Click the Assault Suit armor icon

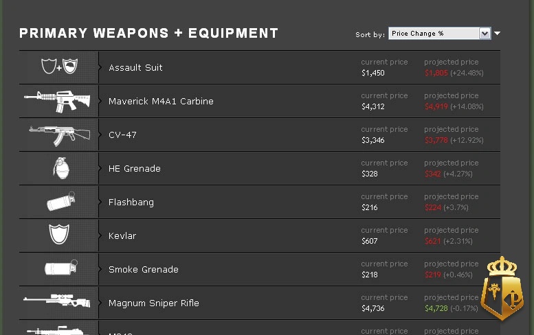60,66
